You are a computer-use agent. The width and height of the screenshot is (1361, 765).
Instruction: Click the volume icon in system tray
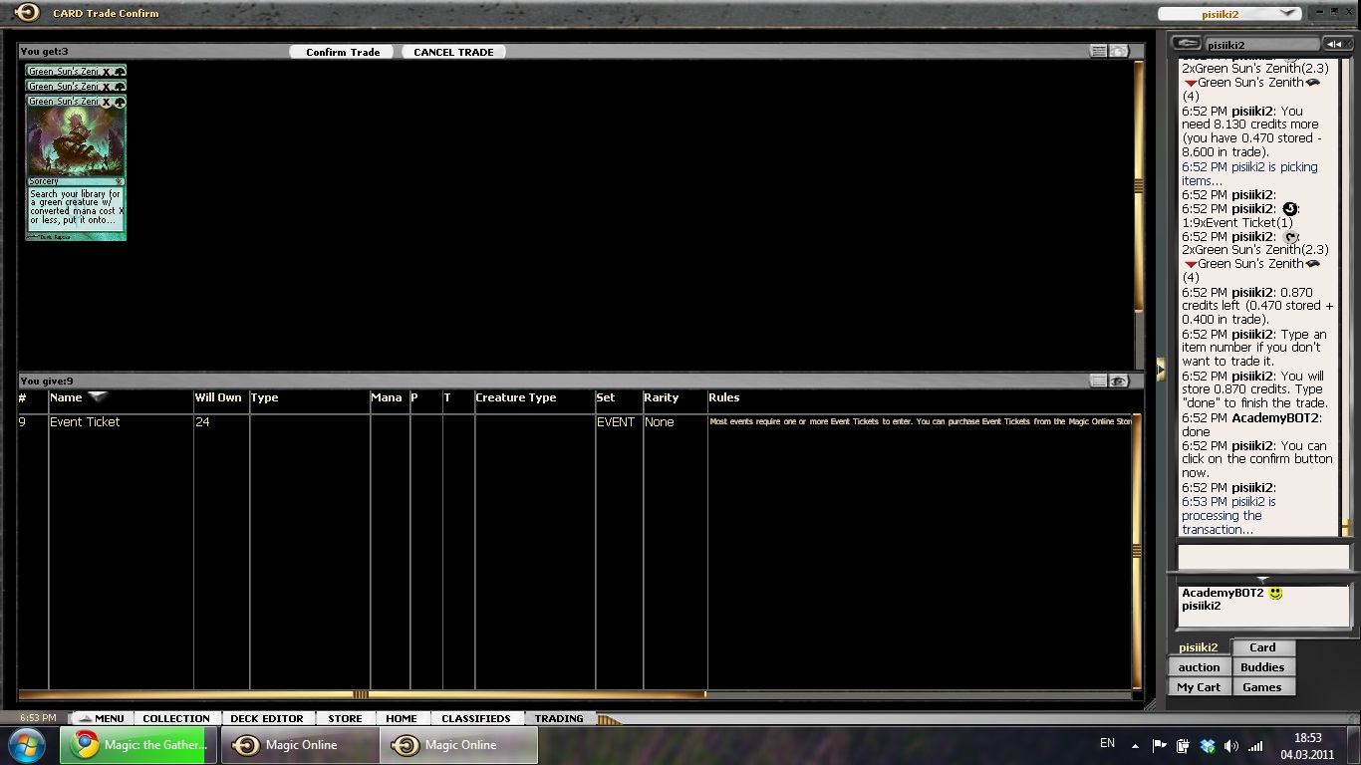1231,745
